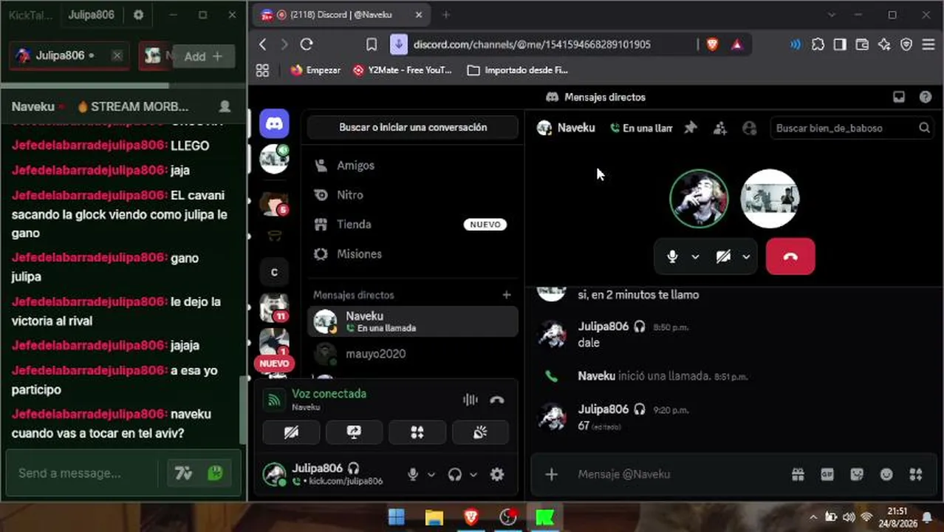Open 7TV emote picker in KickTalk

(183, 473)
